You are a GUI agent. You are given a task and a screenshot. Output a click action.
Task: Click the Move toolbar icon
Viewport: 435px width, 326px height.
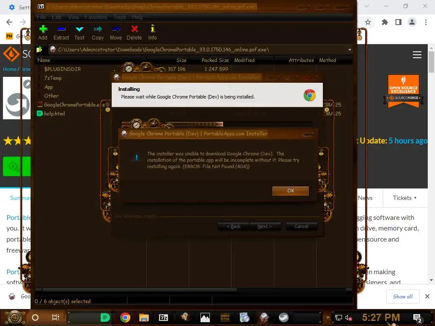(116, 32)
